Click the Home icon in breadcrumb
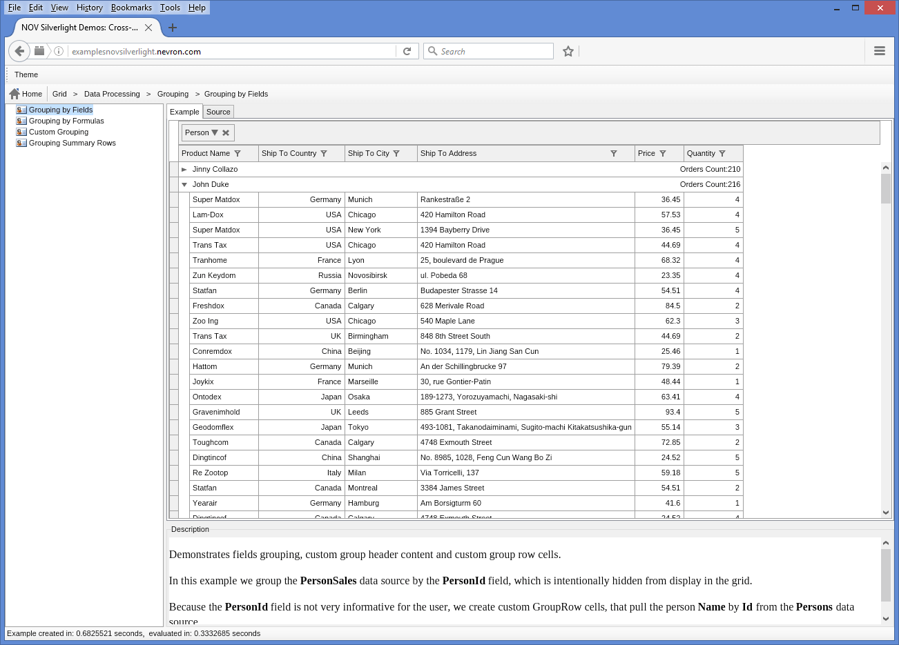Viewport: 899px width, 645px height. [14, 94]
